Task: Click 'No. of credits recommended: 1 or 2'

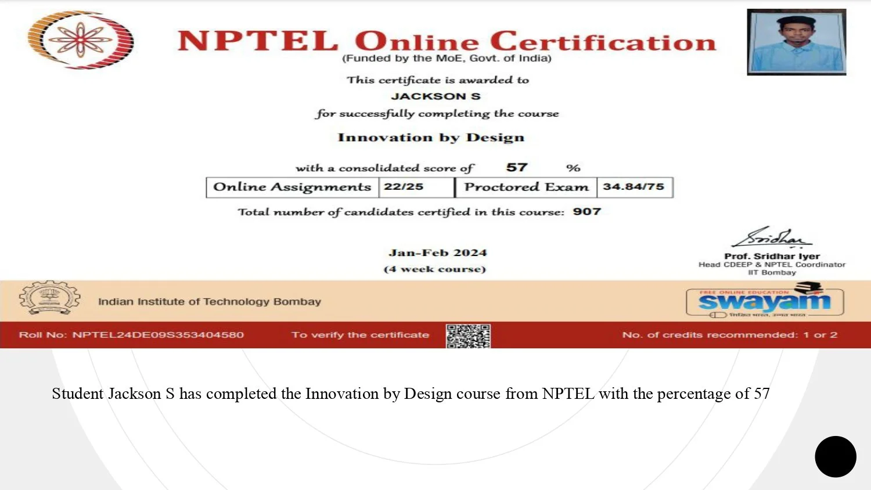Action: point(730,335)
